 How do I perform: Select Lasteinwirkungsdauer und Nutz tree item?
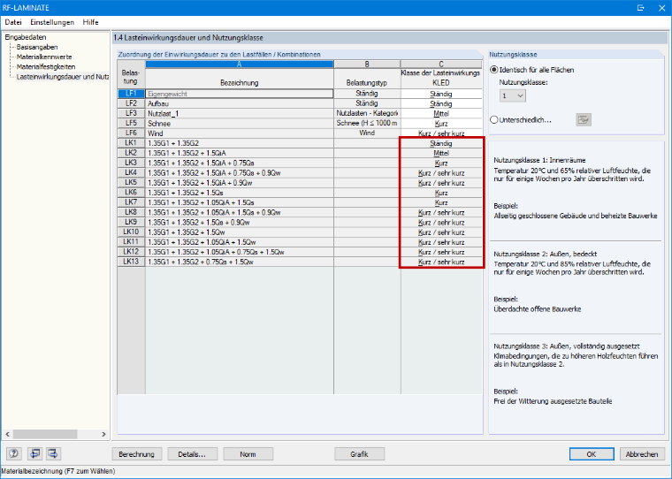(63, 77)
